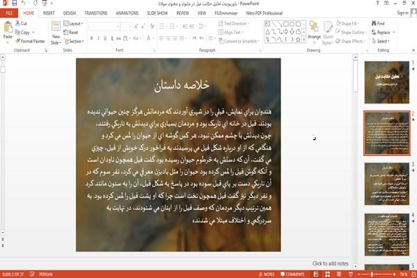This screenshot has width=417, height=278.
Task: Click the spell check icon in status bar
Action: [x=32, y=274]
